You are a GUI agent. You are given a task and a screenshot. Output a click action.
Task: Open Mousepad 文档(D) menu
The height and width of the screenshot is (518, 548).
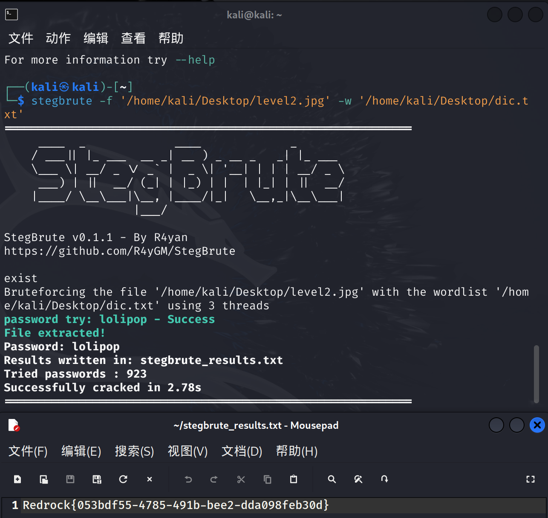(242, 451)
